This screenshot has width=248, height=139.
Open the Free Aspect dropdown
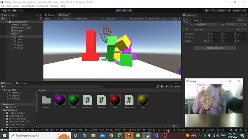[90, 19]
